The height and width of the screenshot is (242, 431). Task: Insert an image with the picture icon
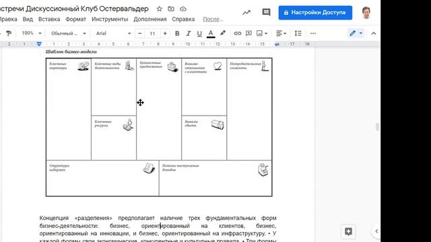[259, 34]
